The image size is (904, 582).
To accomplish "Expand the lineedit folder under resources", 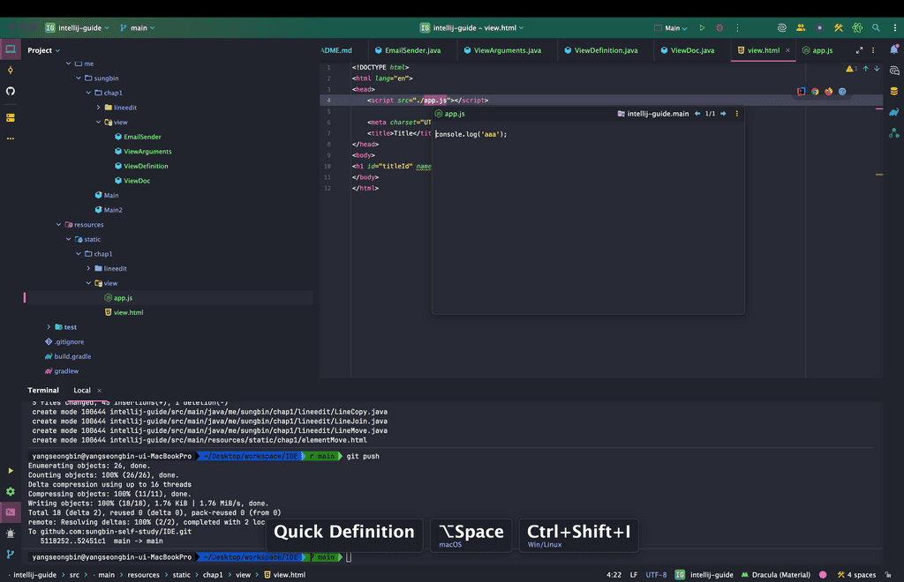I will click(x=88, y=268).
